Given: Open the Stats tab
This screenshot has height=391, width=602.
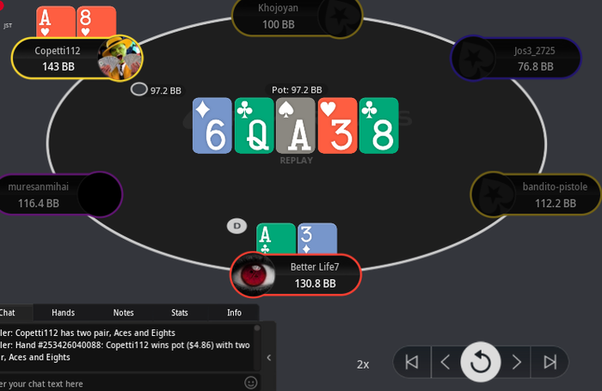Looking at the screenshot, I should [x=179, y=313].
